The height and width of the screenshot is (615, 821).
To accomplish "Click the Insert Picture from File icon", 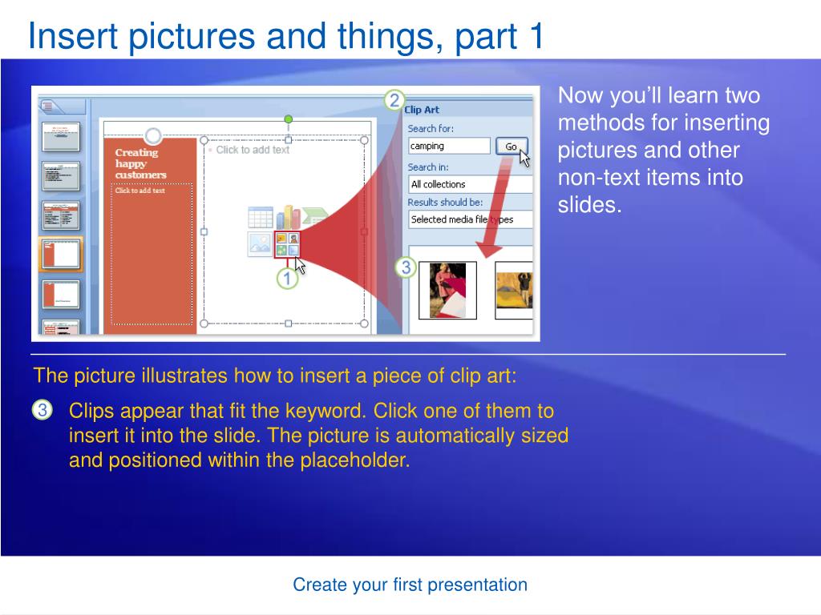I will (x=261, y=244).
